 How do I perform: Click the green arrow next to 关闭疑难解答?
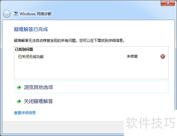pos(19,101)
